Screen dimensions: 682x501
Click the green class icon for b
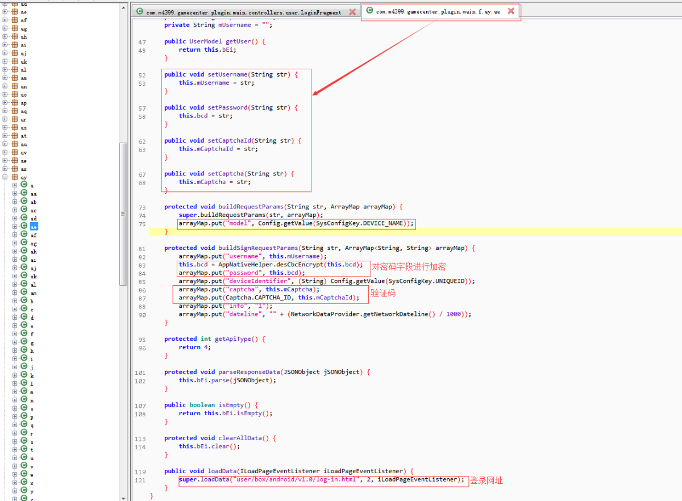pos(24,301)
